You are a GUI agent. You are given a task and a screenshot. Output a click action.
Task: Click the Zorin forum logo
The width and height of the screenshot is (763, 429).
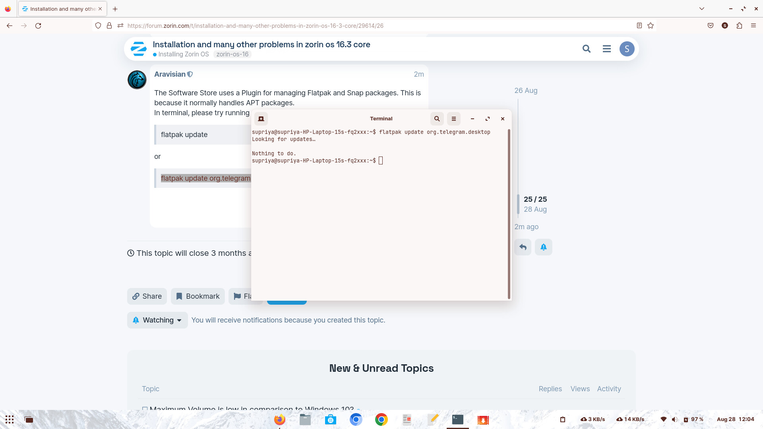pyautogui.click(x=139, y=49)
